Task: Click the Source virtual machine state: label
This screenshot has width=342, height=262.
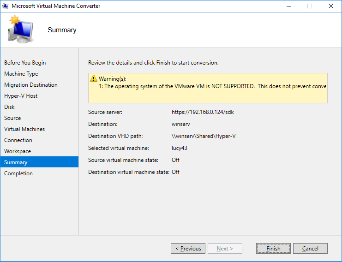Action: pyautogui.click(x=123, y=160)
